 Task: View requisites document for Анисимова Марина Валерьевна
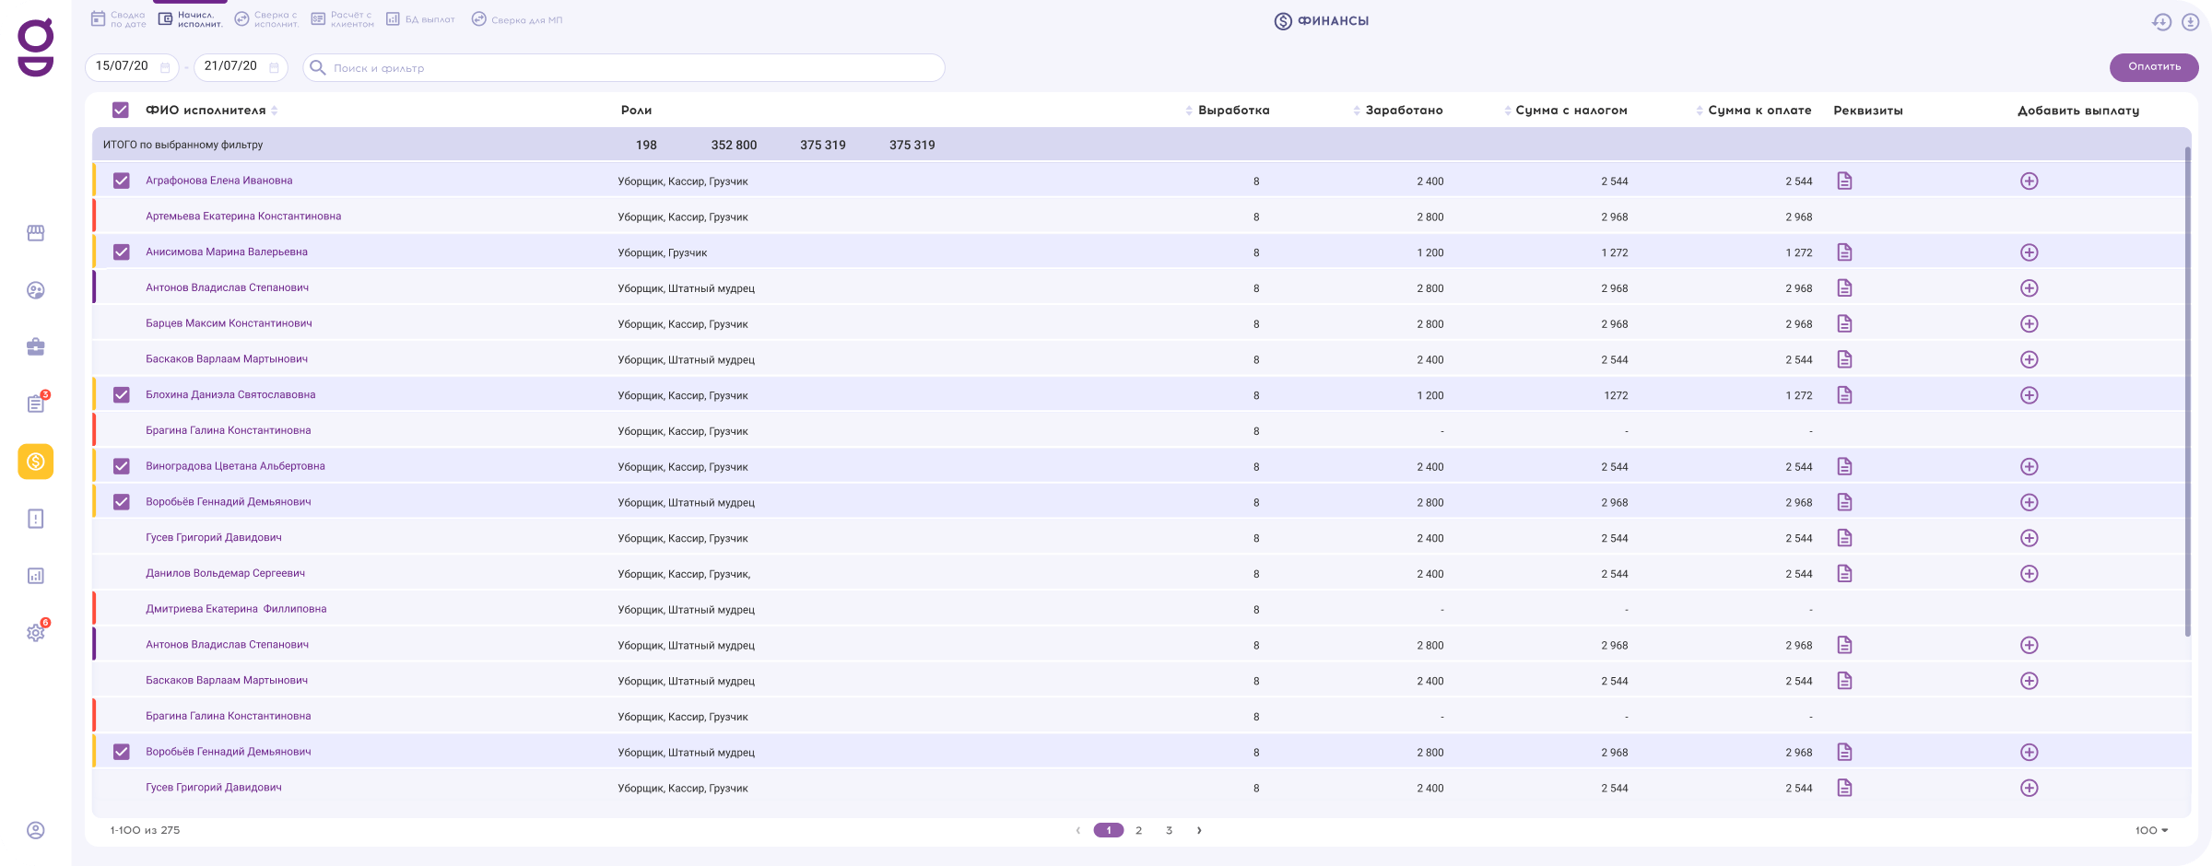(1844, 252)
